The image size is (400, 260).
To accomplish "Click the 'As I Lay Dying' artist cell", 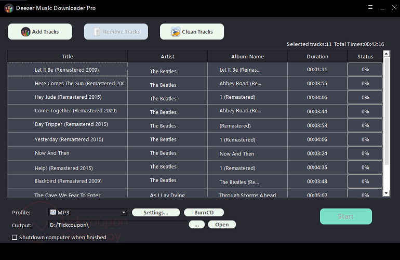I will (x=167, y=194).
